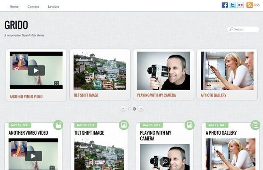Open the Twitter social icon
The image size is (263, 170).
pos(233,5)
